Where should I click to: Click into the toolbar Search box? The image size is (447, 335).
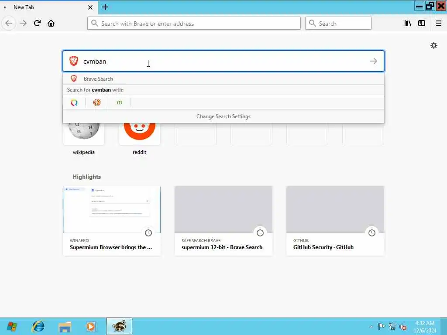point(338,24)
